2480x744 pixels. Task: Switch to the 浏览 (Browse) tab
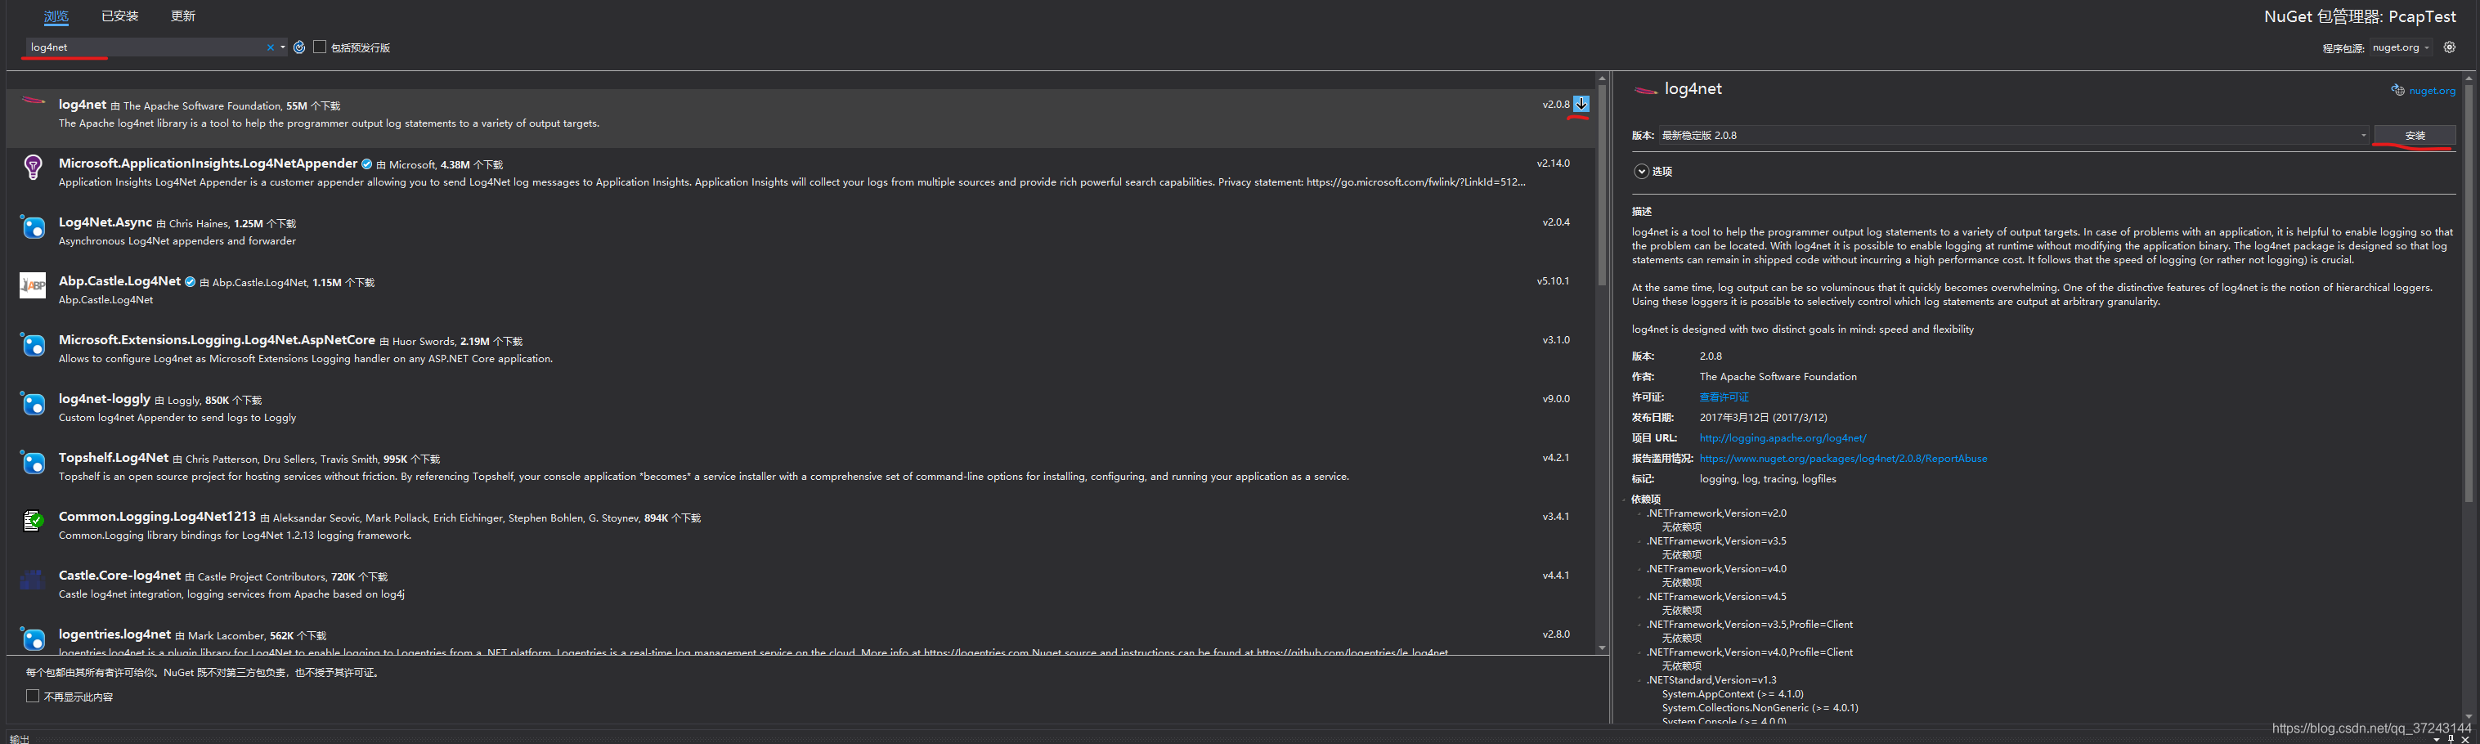56,16
